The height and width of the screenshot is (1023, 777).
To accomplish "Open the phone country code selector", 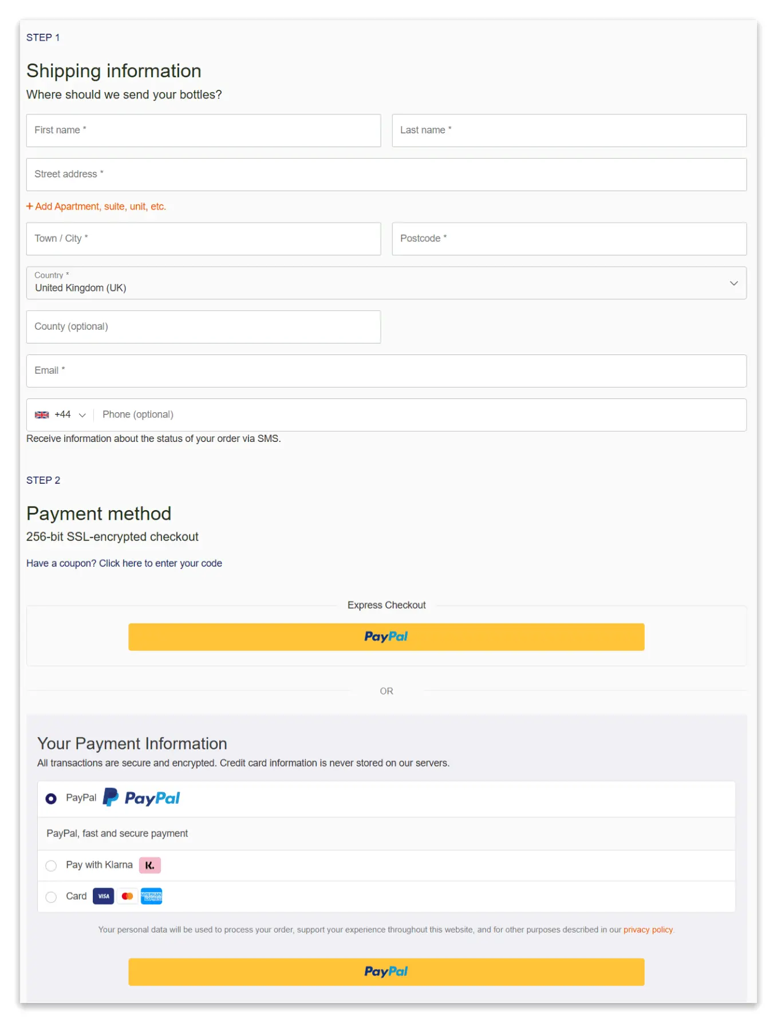I will tap(60, 414).
